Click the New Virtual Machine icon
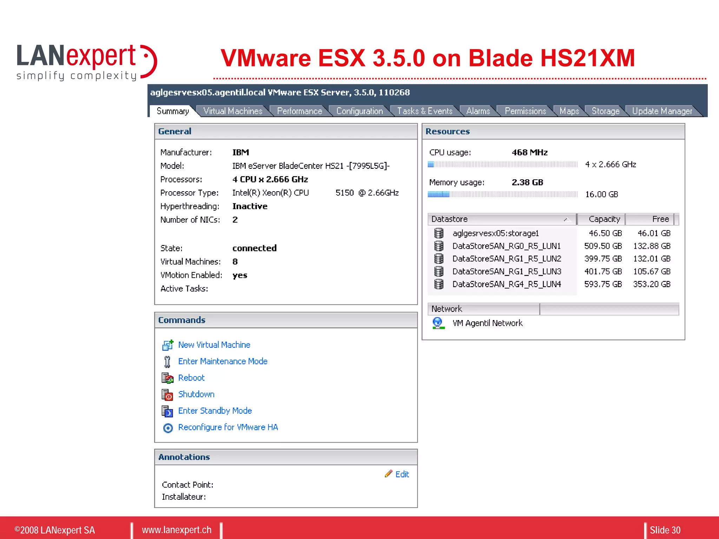 [168, 345]
